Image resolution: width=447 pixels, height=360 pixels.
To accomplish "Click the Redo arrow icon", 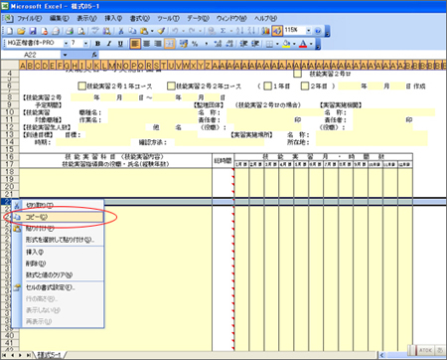I will click(192, 31).
